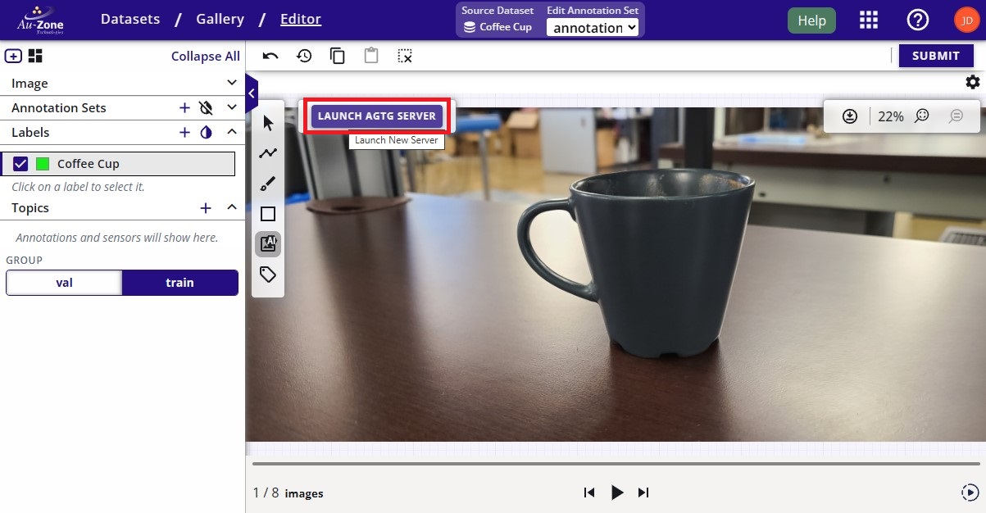Collapse the left sidebar panel
The height and width of the screenshot is (513, 986).
click(x=252, y=93)
